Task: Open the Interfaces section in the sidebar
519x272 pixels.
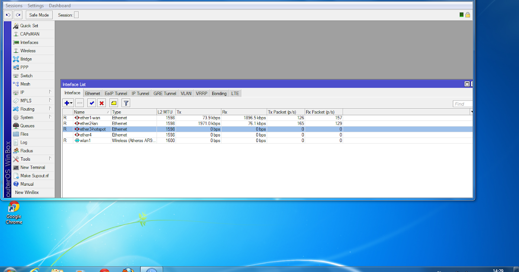Action: click(29, 42)
